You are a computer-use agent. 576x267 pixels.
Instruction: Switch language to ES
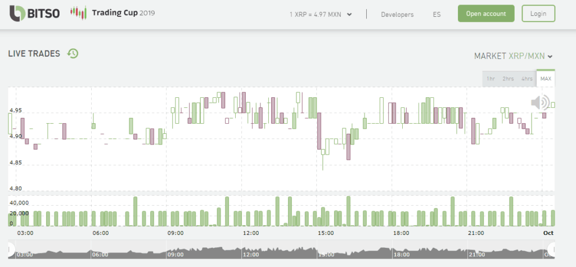pos(436,14)
